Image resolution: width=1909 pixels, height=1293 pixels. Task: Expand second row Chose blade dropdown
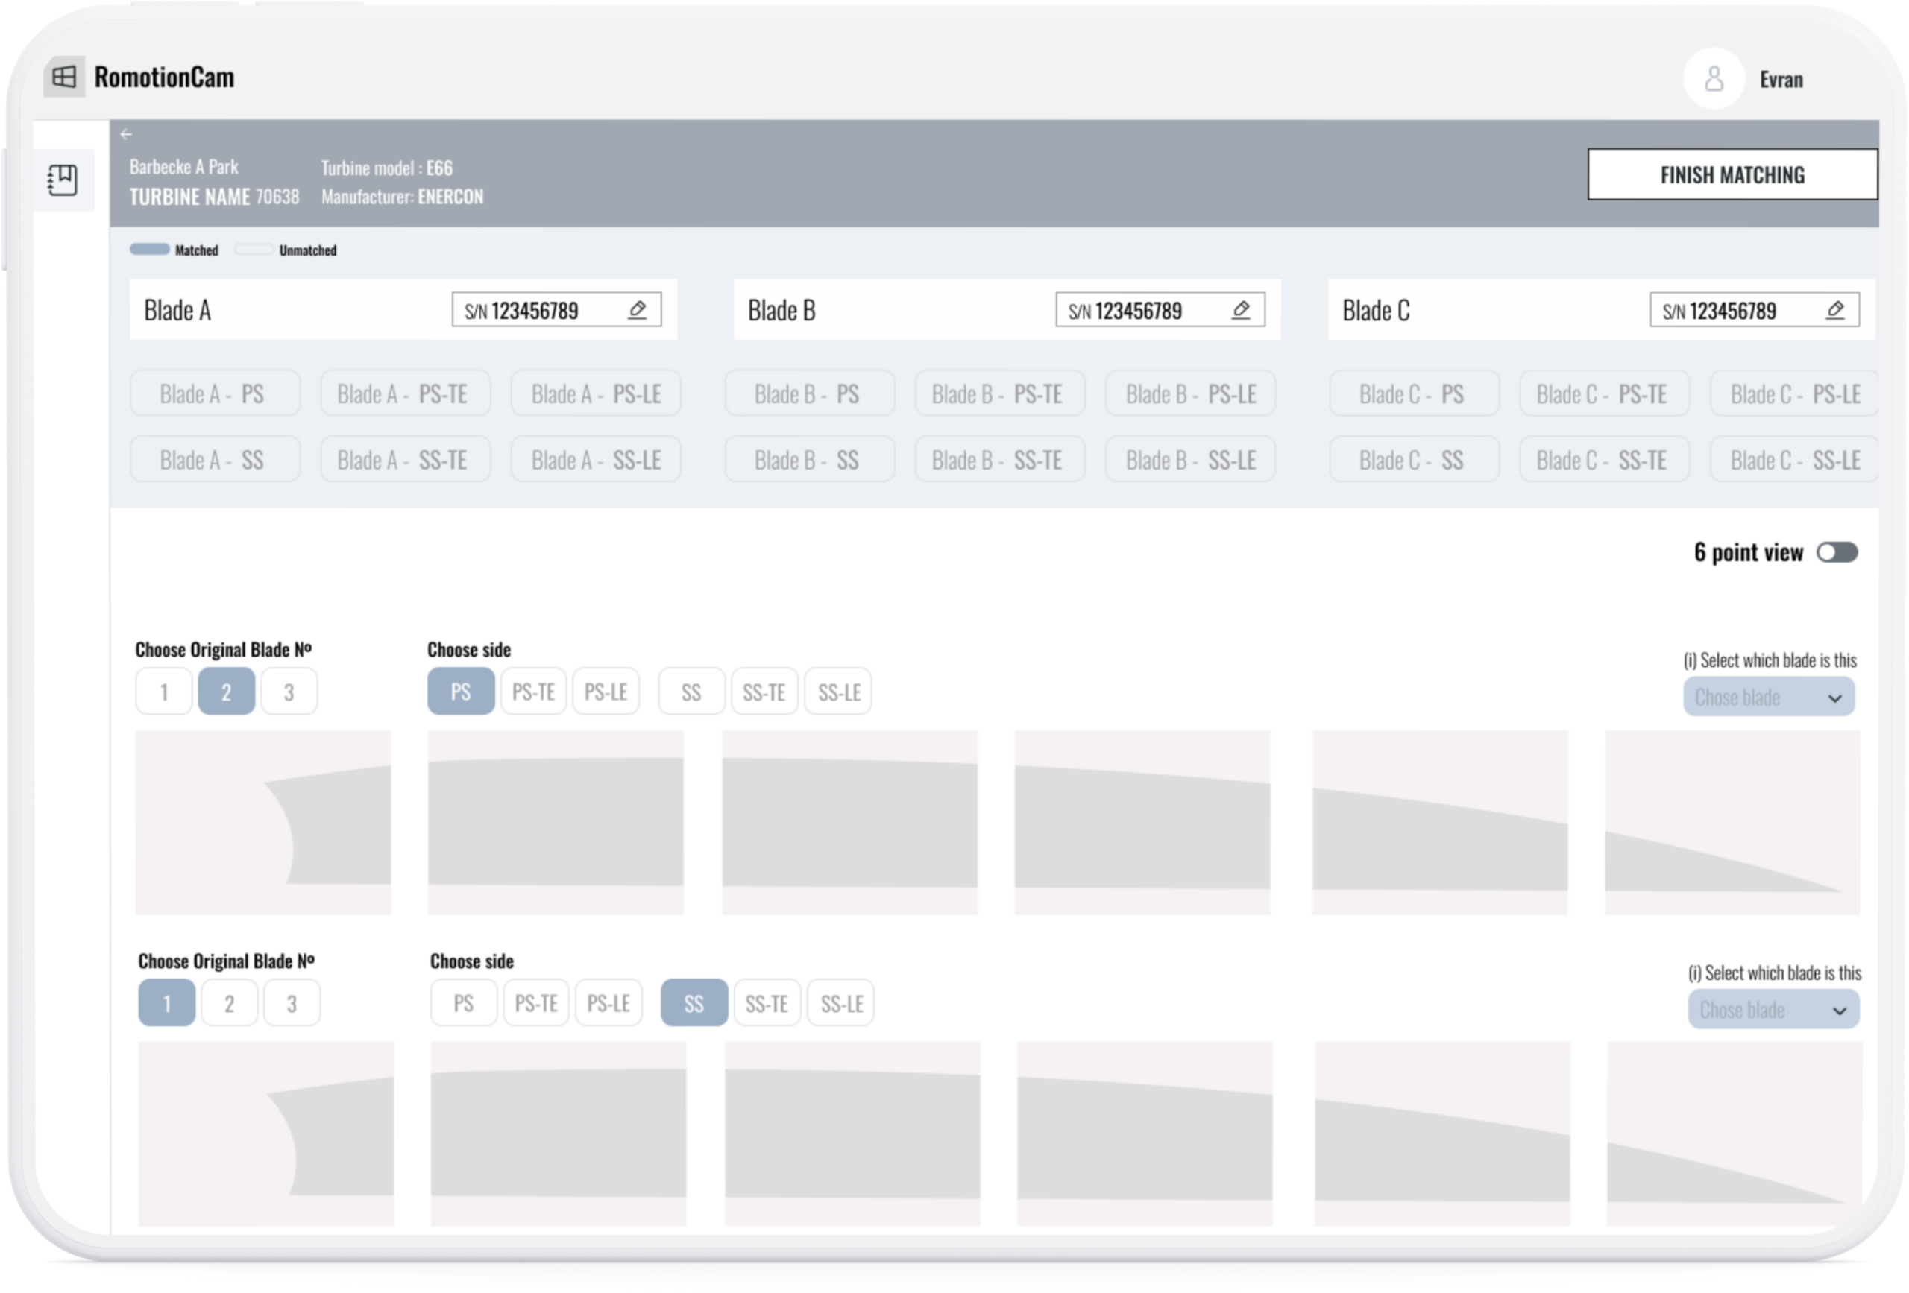[1773, 1010]
